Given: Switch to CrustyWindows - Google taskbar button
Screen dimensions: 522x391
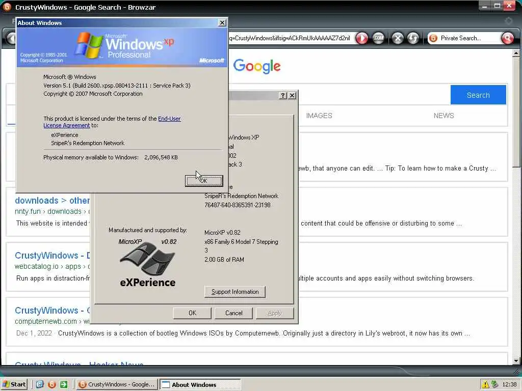Looking at the screenshot, I should pyautogui.click(x=116, y=384).
